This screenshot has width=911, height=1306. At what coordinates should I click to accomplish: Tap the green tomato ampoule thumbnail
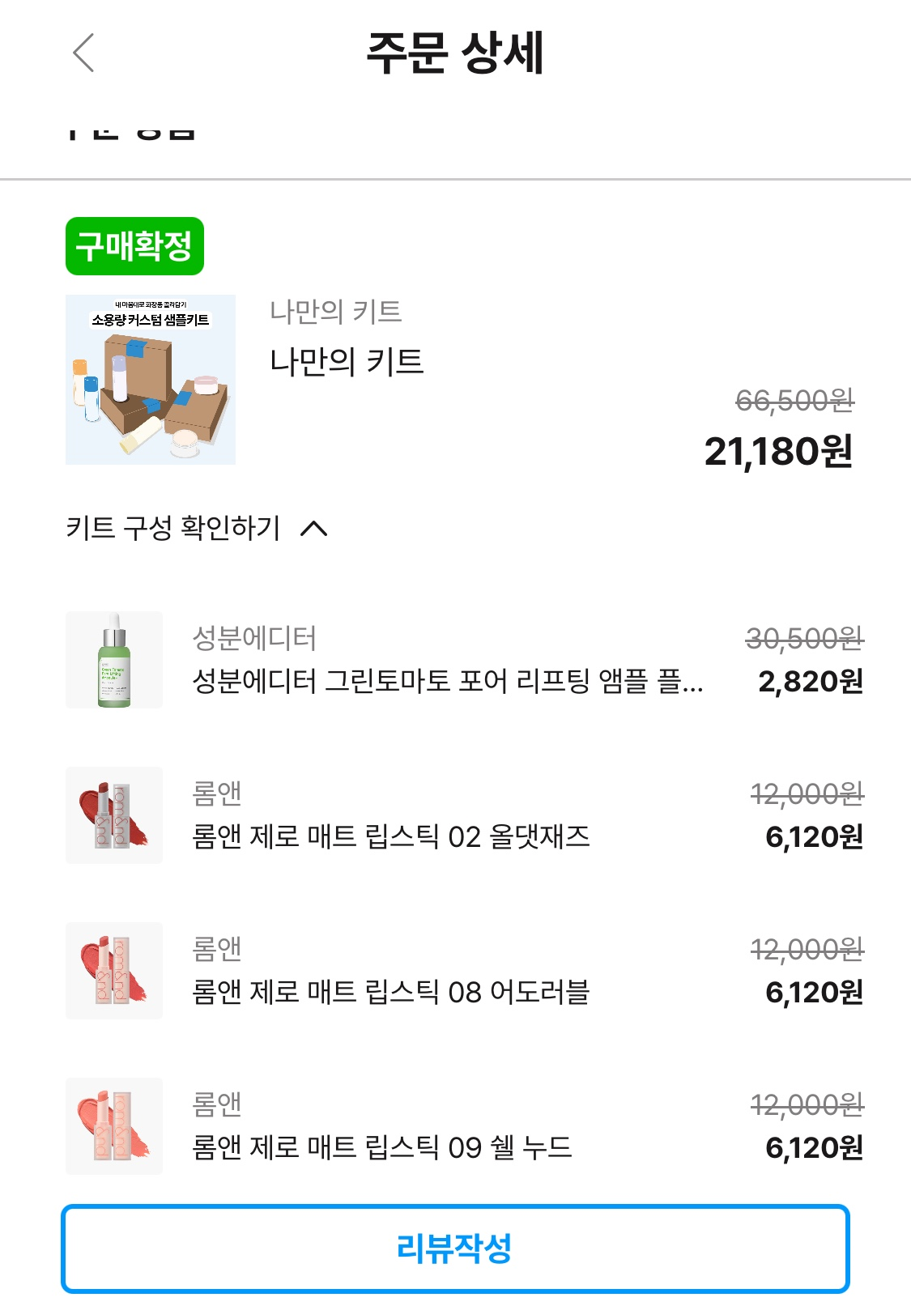[x=114, y=660]
